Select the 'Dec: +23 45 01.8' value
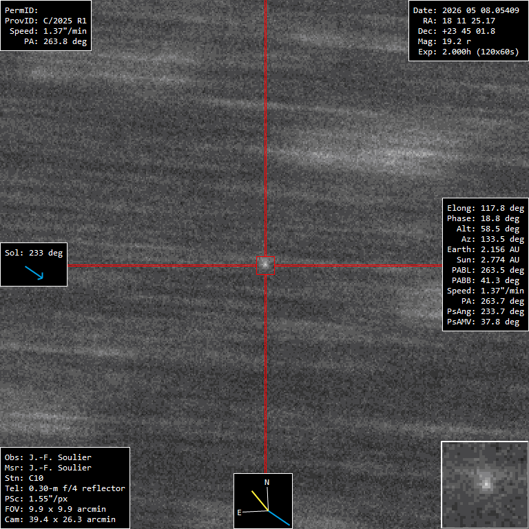This screenshot has height=529, width=529. click(457, 31)
